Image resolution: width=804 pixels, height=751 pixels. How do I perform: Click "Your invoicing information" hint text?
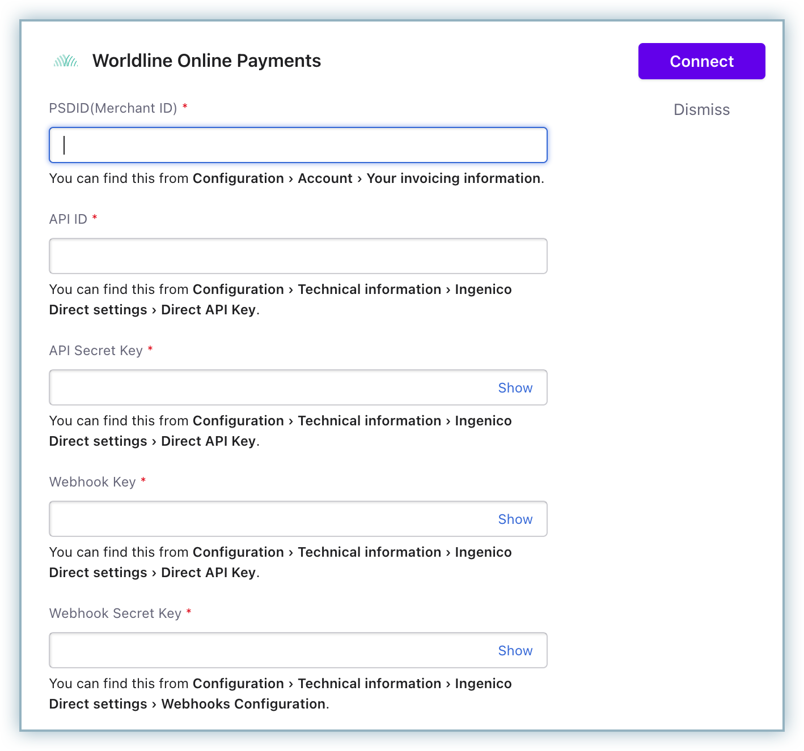[454, 178]
